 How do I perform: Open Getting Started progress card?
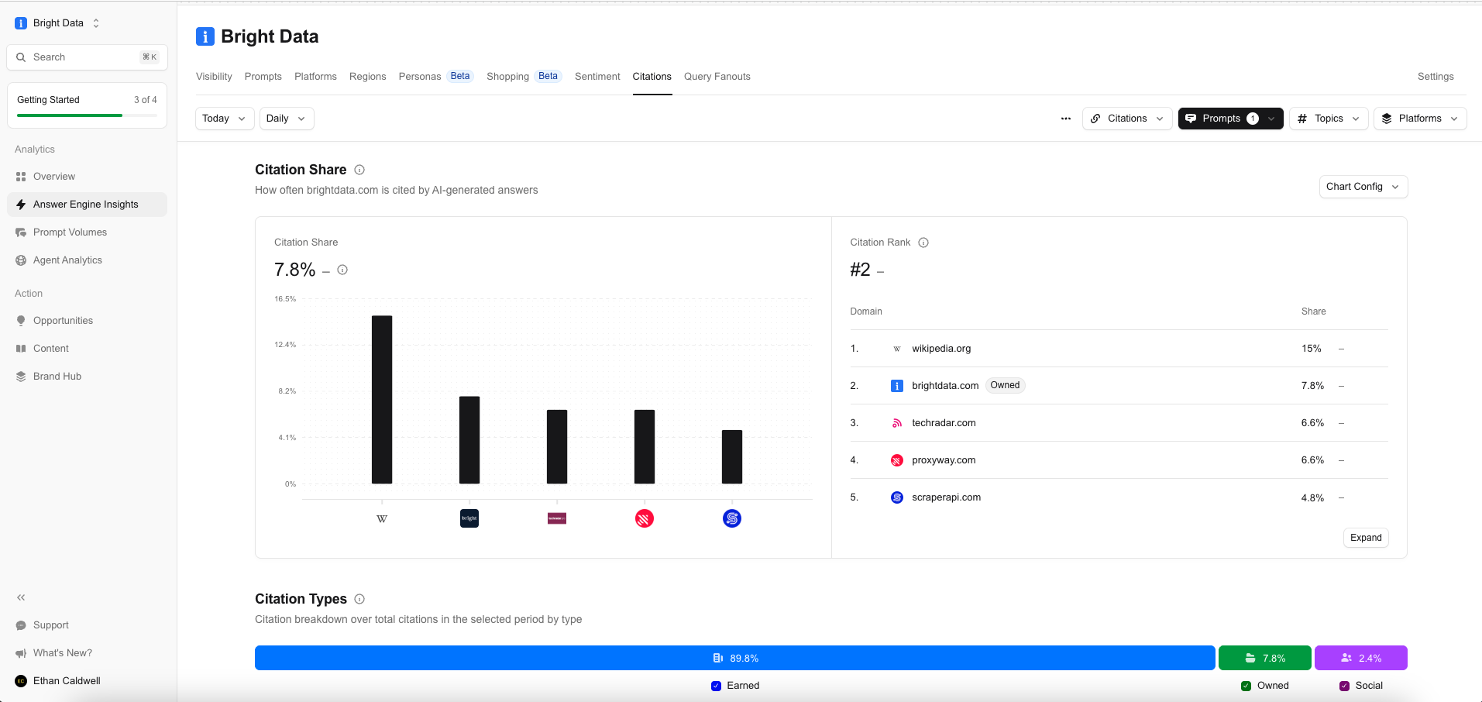tap(87, 105)
